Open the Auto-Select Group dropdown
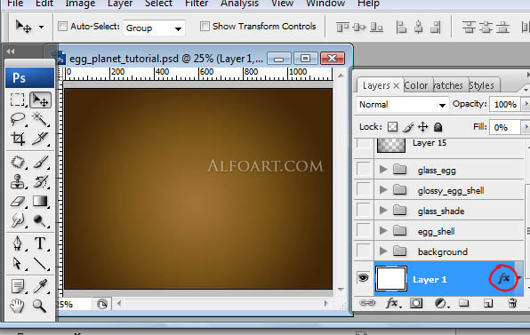The height and width of the screenshot is (335, 530). point(154,28)
